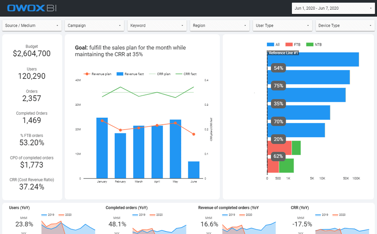Click the January revenue bar

click(x=102, y=148)
